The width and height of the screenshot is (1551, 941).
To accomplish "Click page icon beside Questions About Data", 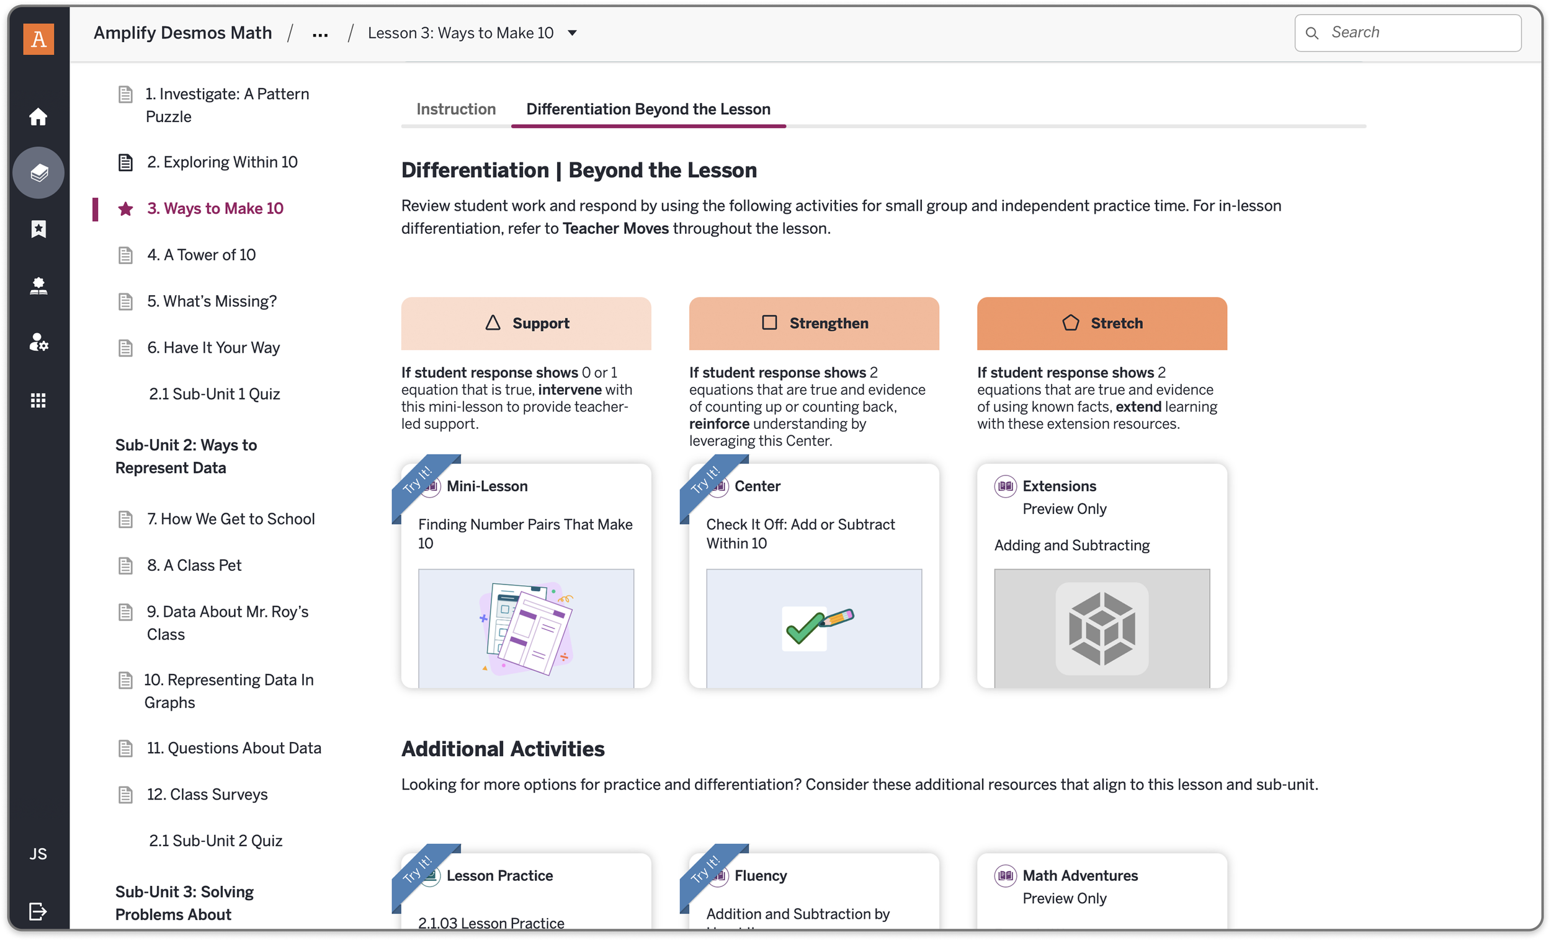I will point(126,748).
